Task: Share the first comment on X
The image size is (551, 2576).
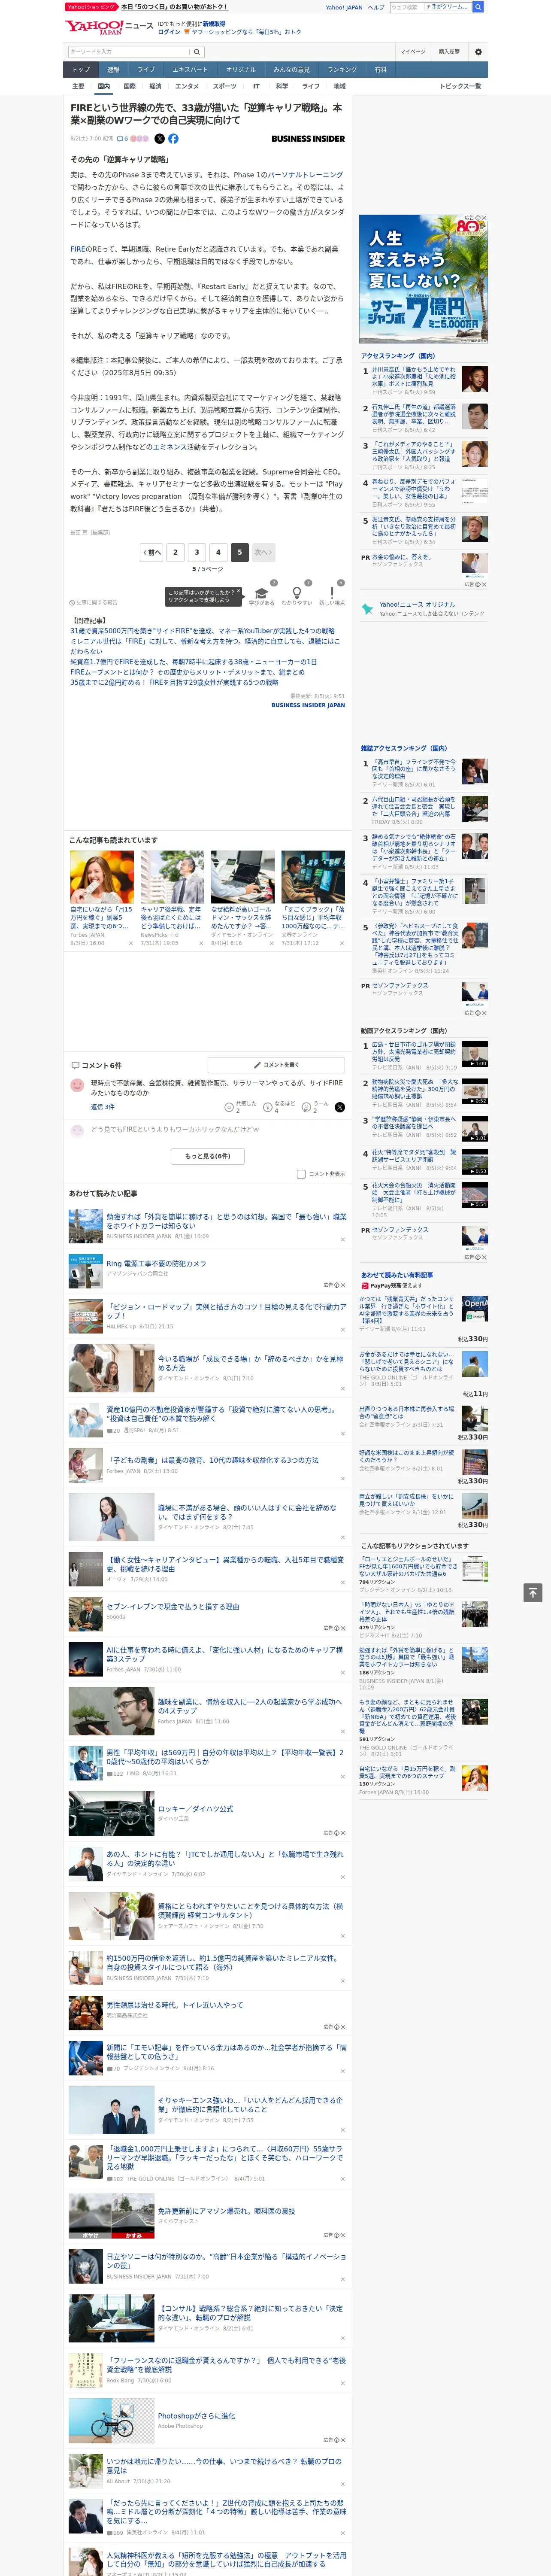Action: click(339, 1107)
